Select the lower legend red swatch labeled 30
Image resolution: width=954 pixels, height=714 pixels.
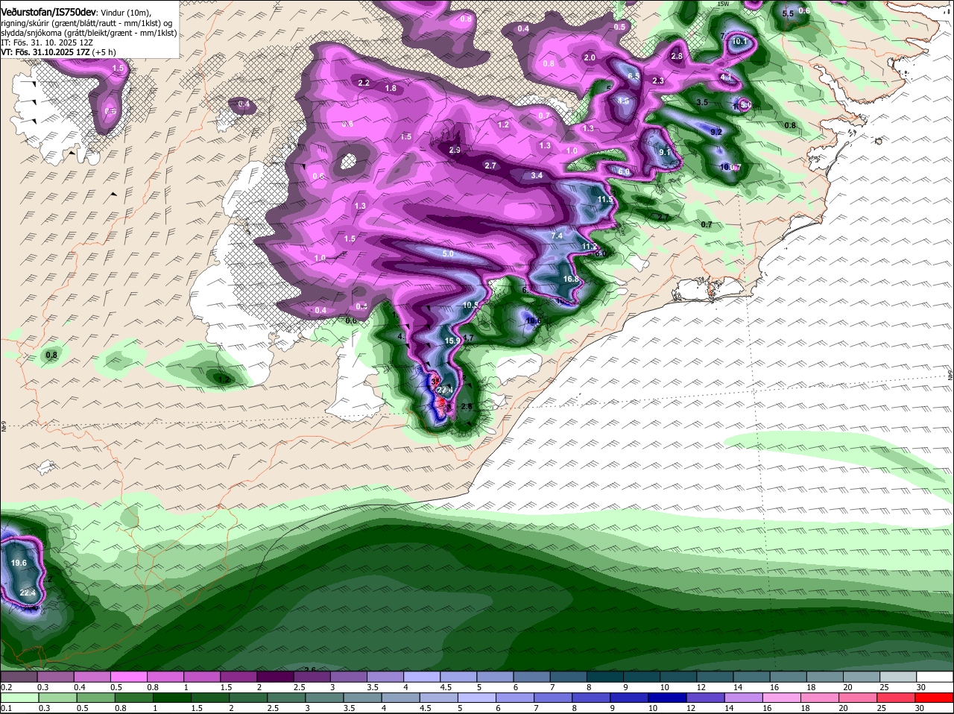(x=935, y=698)
